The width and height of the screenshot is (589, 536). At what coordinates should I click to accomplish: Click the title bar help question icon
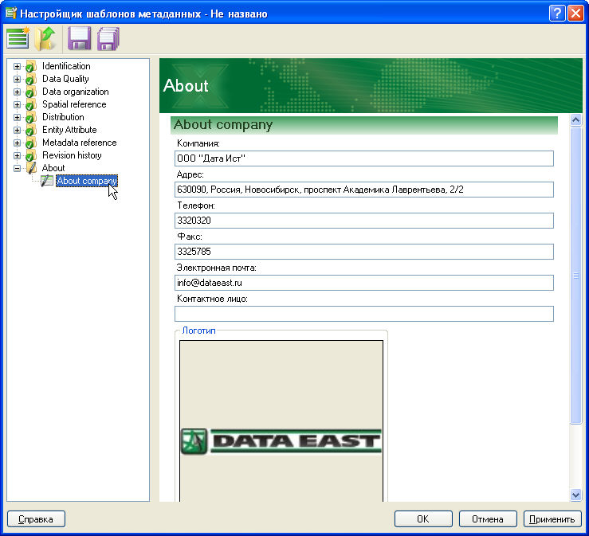pyautogui.click(x=556, y=14)
